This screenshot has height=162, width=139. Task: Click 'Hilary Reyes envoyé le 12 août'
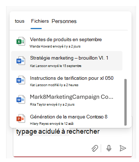tap(52, 124)
